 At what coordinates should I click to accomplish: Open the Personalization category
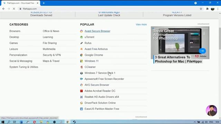(18, 55)
